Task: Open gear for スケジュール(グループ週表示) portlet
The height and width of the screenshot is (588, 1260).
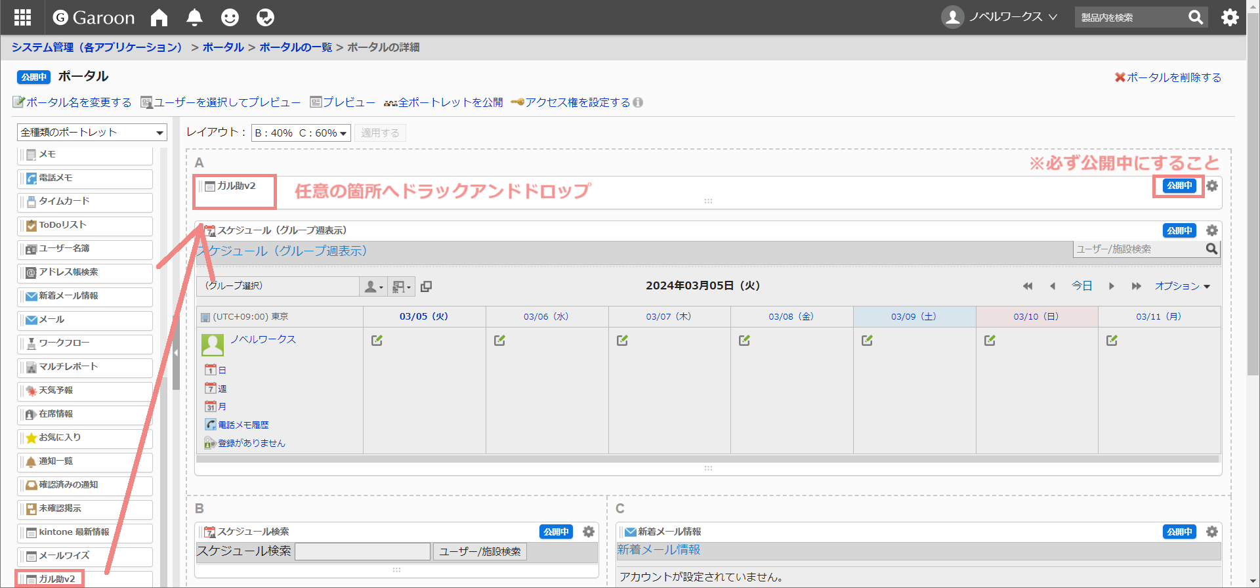Action: [1212, 230]
